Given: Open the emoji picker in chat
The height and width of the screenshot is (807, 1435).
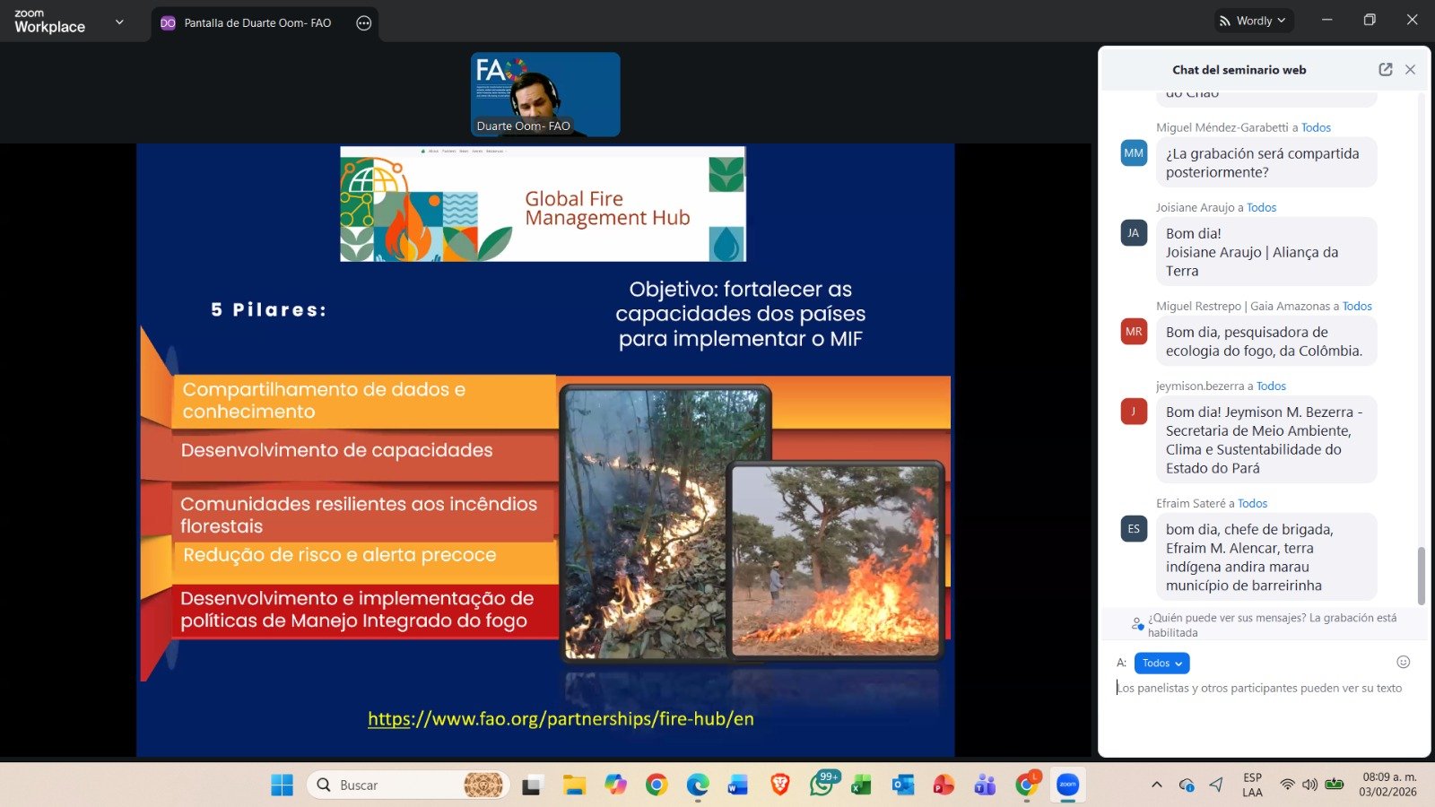Looking at the screenshot, I should [1403, 663].
